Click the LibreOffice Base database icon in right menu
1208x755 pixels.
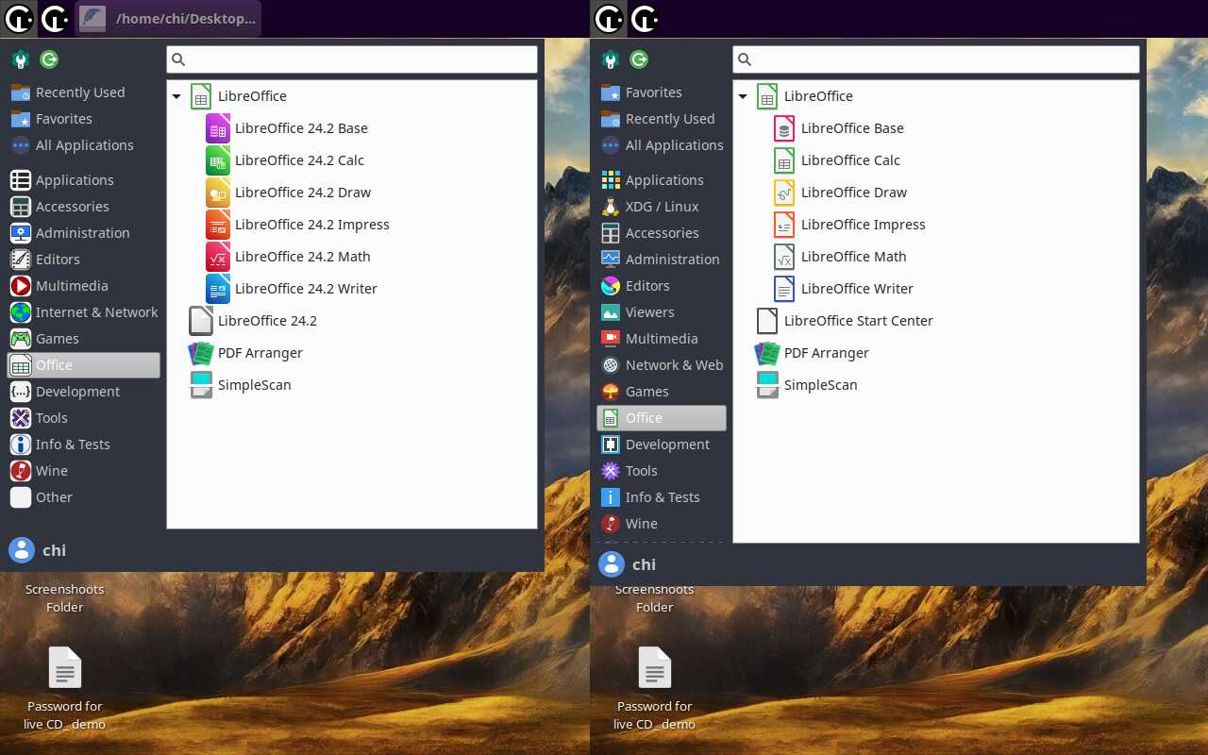[784, 128]
